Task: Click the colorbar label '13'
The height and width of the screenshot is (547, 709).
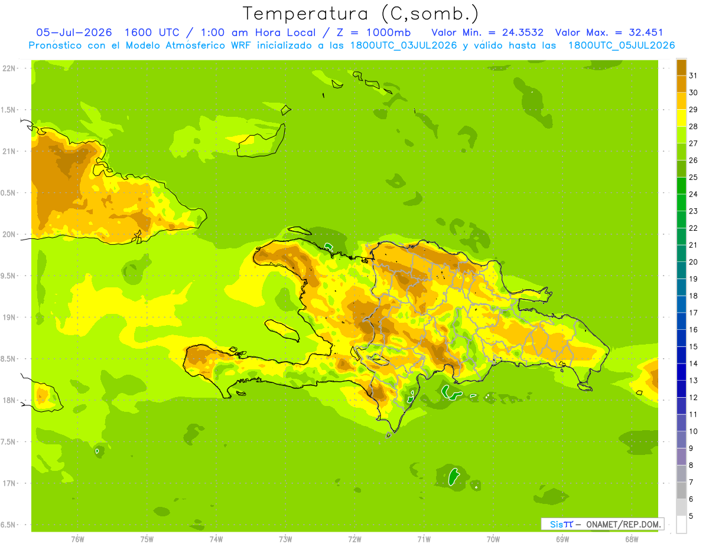Action: pos(694,381)
